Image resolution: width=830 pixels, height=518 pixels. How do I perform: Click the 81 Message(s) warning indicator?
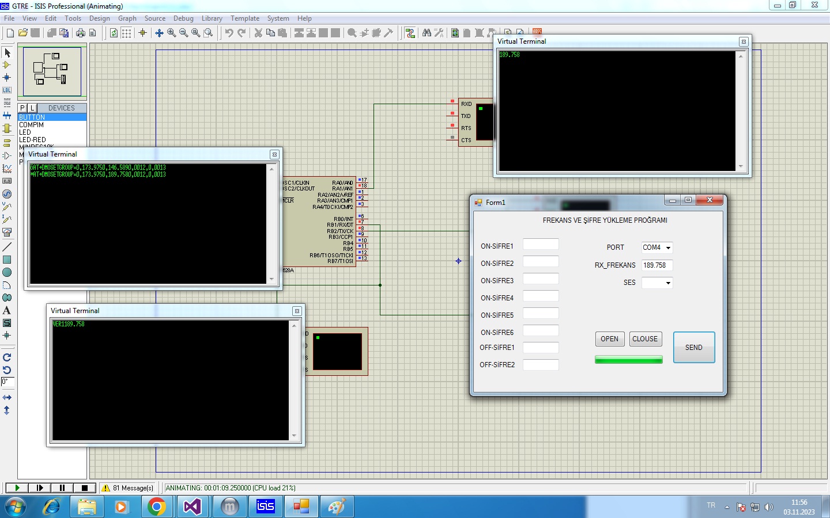pyautogui.click(x=127, y=487)
